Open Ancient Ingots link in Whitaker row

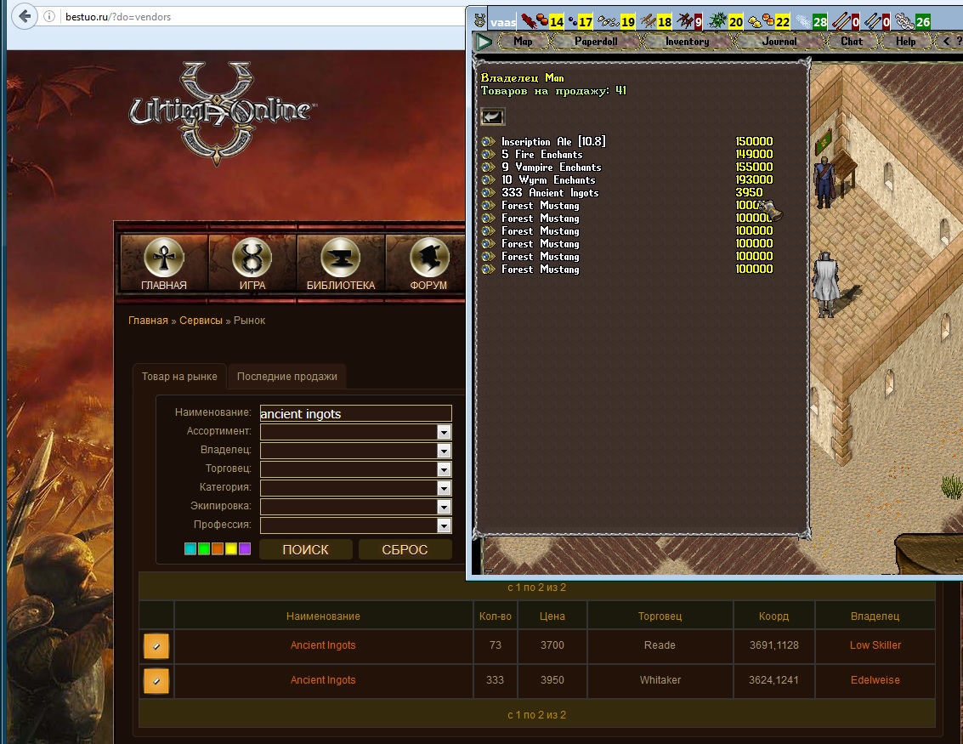click(323, 681)
